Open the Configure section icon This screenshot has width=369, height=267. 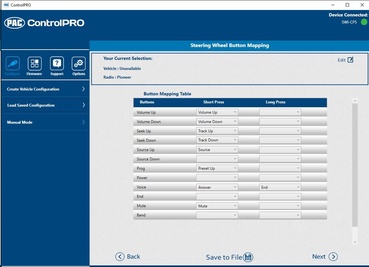(x=13, y=63)
